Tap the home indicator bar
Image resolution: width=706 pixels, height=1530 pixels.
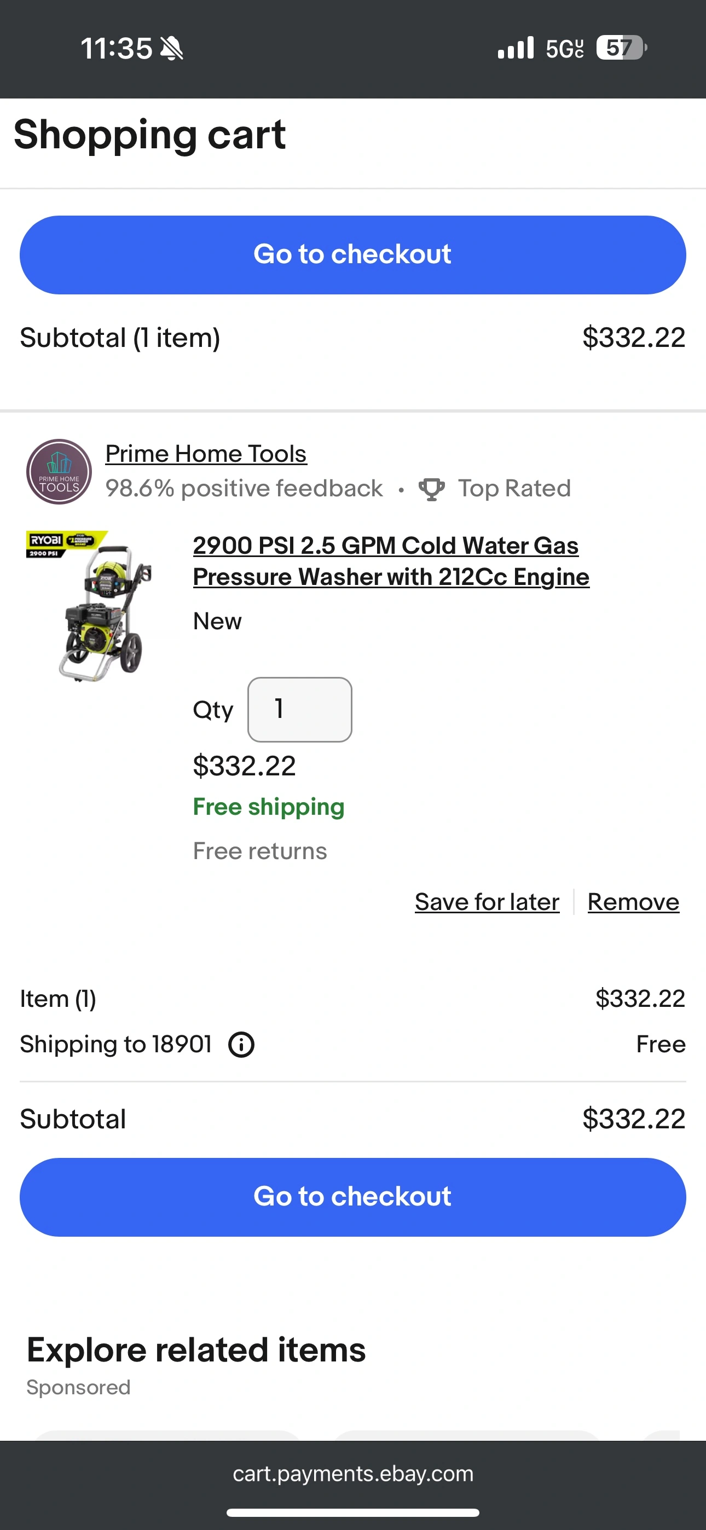tap(353, 1512)
